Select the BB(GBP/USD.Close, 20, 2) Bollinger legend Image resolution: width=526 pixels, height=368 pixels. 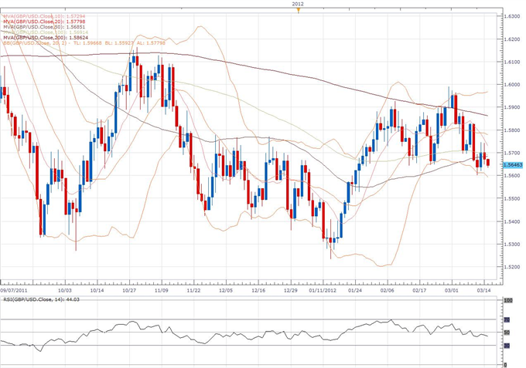(84, 43)
